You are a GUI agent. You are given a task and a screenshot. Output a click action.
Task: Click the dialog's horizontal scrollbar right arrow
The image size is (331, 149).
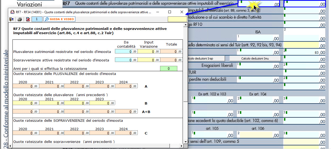coord(181,146)
